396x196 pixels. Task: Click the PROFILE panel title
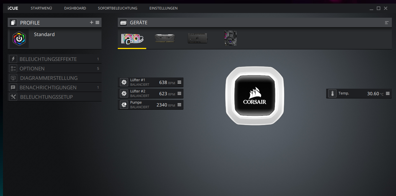point(30,23)
